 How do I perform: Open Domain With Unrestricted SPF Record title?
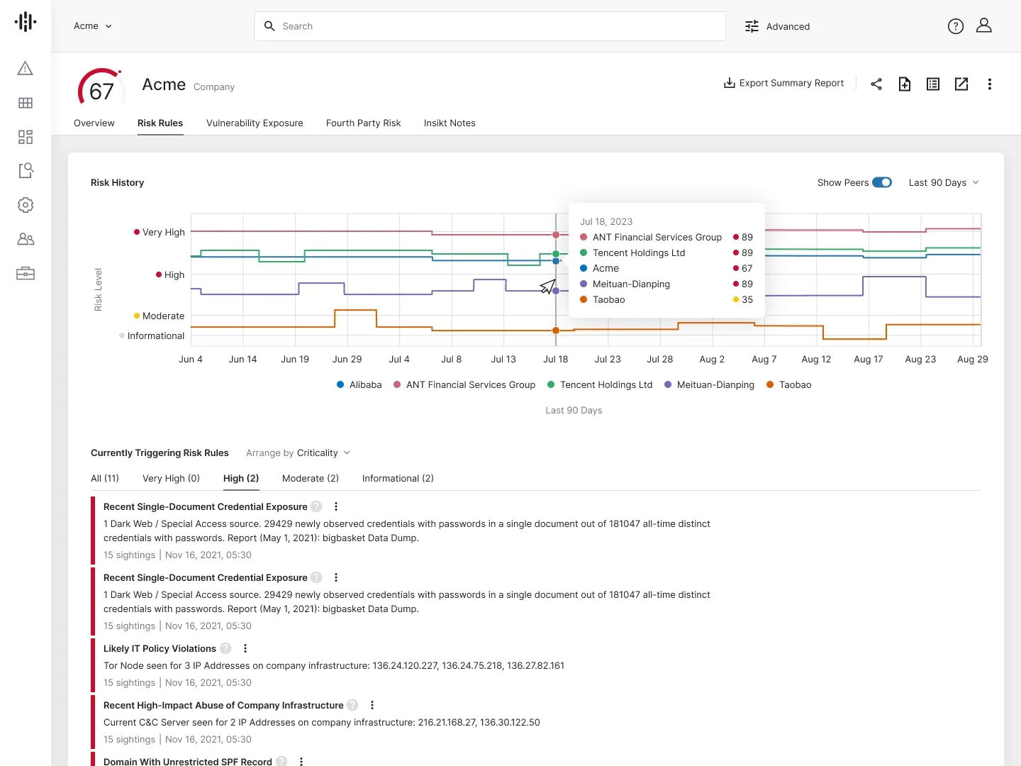click(188, 761)
